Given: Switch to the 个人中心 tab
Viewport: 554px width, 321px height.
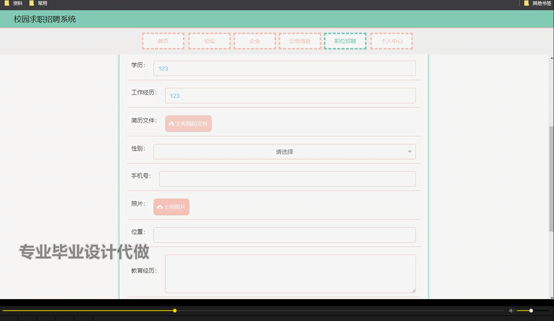Looking at the screenshot, I should pos(391,41).
